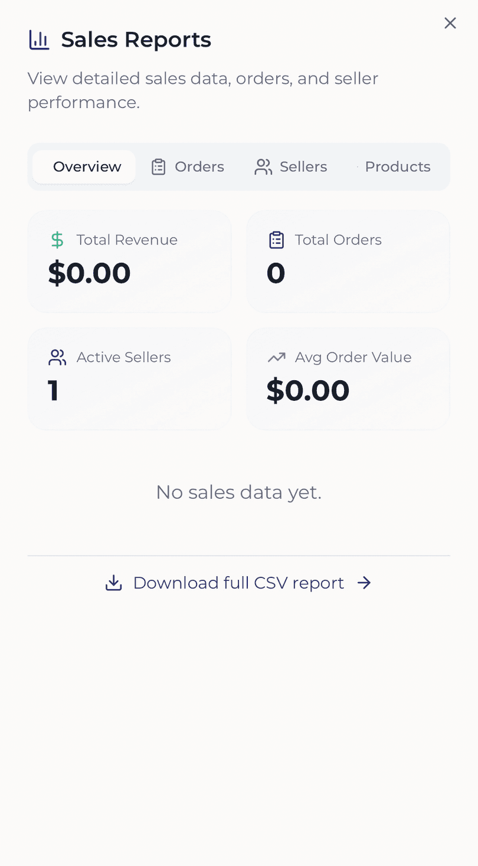Close the Sales Reports dialog
This screenshot has width=478, height=866.
tap(450, 23)
